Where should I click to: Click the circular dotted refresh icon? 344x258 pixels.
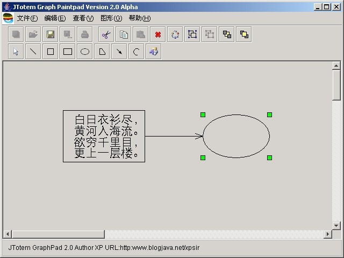tap(175, 34)
